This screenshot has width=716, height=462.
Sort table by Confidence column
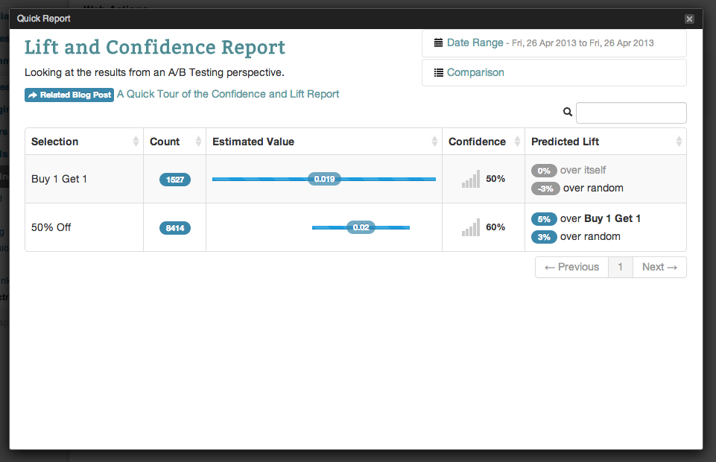[x=477, y=142]
